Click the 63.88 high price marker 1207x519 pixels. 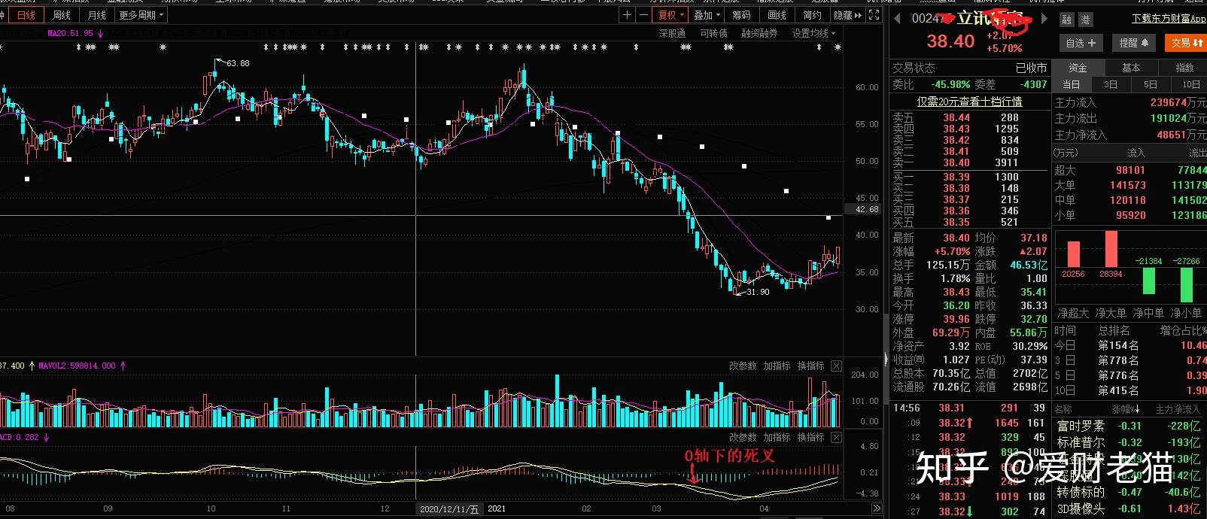(x=238, y=63)
